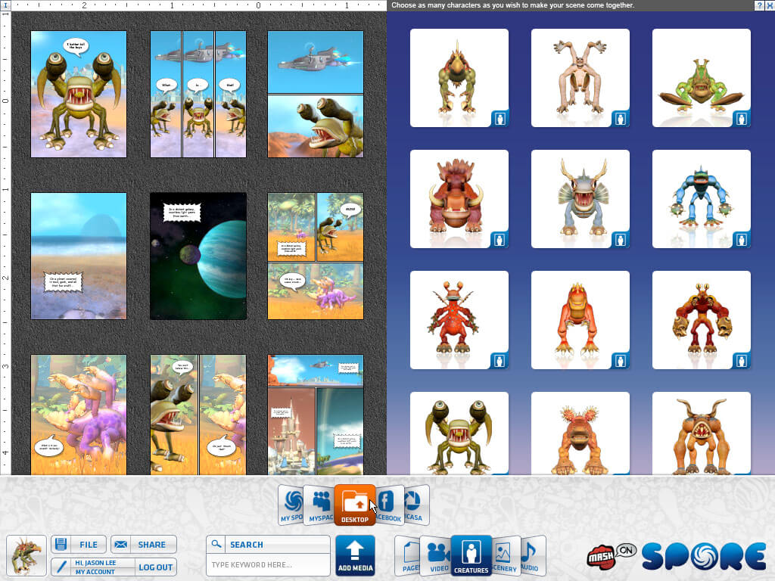Click the floppy disk save icon
Viewport: 775px width, 581px height.
click(61, 545)
